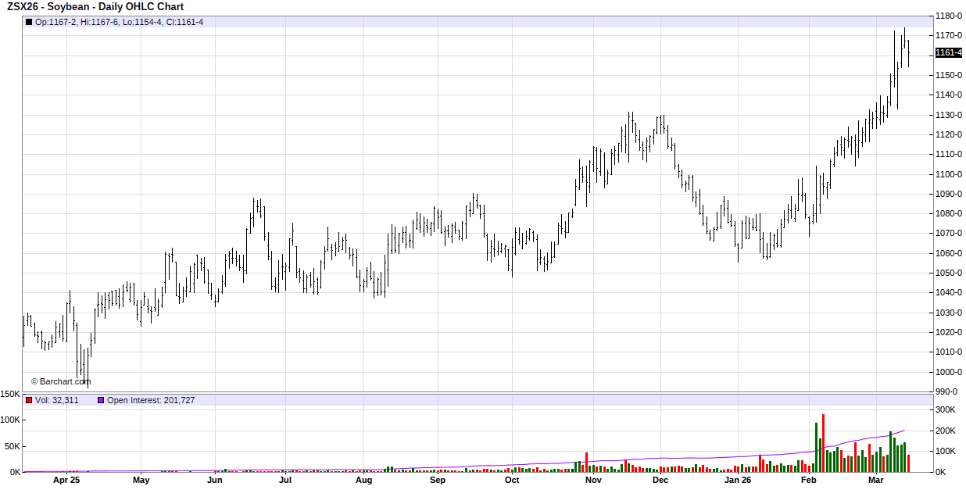Click the 1180-0 price axis label

(949, 16)
